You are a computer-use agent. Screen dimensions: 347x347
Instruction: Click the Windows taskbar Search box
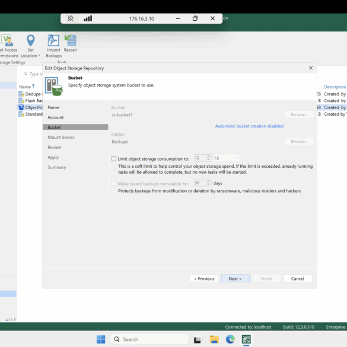(149, 339)
